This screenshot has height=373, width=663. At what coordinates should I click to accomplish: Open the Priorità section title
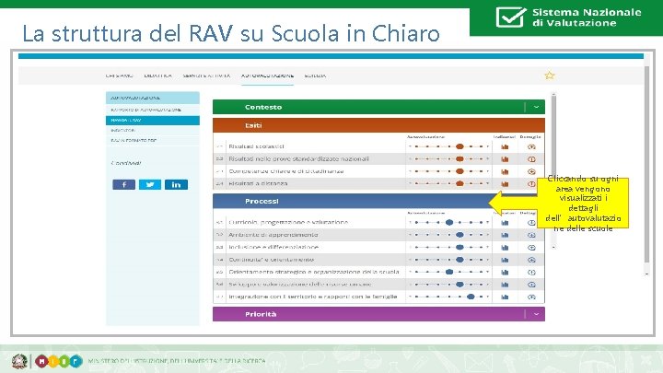(261, 314)
